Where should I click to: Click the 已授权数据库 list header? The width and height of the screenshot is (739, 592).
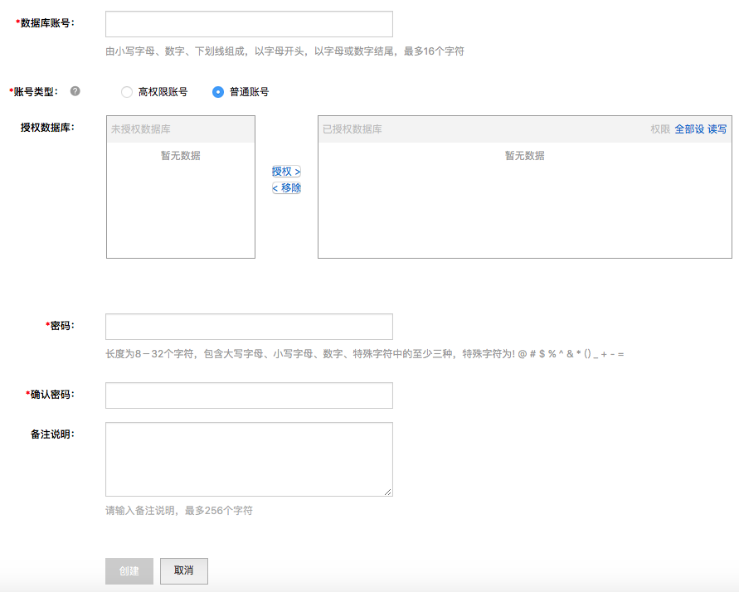352,129
